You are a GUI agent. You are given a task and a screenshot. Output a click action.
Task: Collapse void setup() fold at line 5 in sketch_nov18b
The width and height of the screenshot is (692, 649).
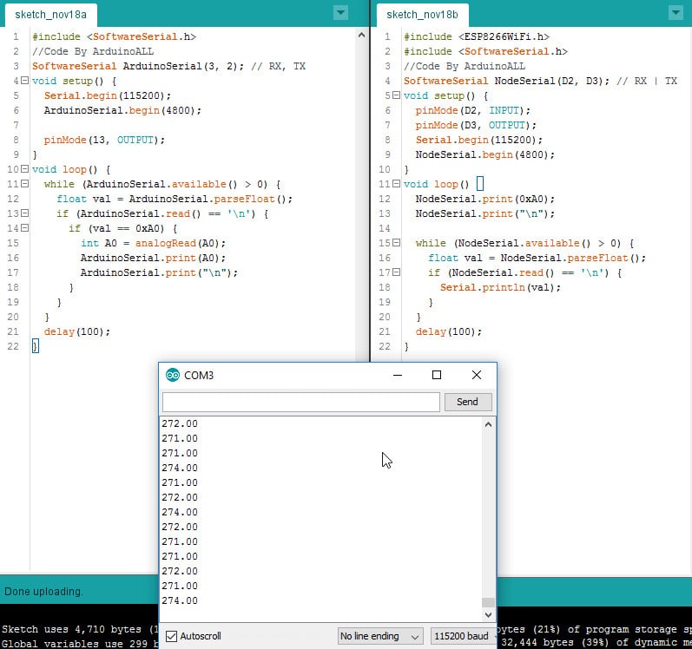tap(396, 95)
